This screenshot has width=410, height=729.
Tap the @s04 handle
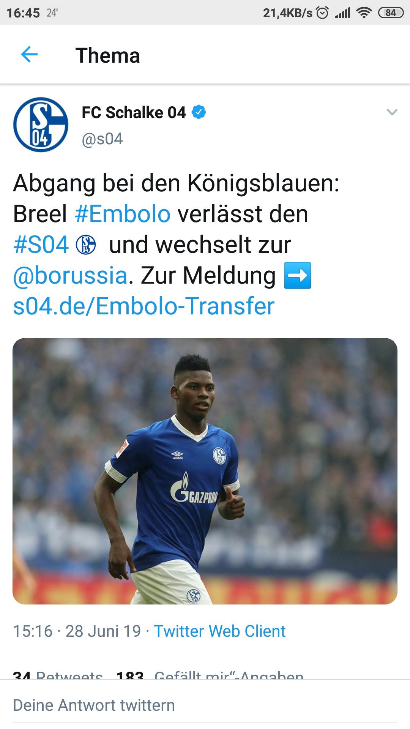(x=102, y=139)
